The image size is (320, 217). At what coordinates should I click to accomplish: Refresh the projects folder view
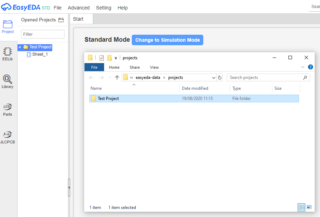tap(220, 77)
